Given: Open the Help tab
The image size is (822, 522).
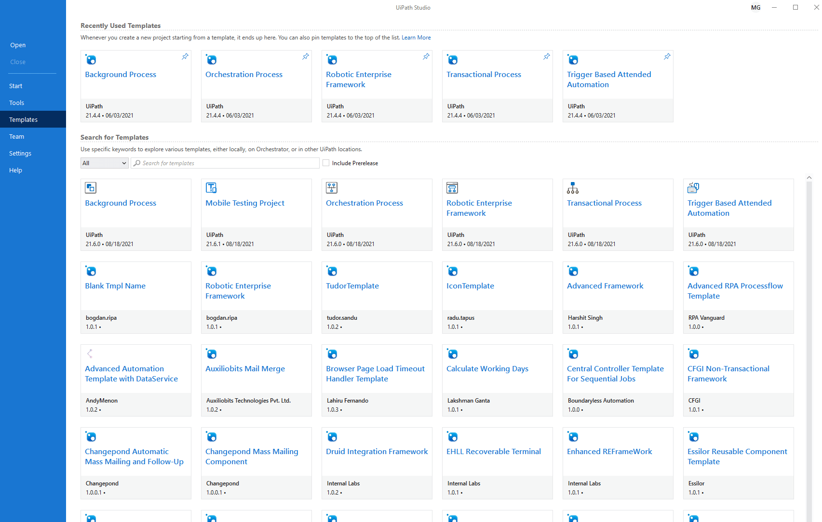Looking at the screenshot, I should point(33,170).
